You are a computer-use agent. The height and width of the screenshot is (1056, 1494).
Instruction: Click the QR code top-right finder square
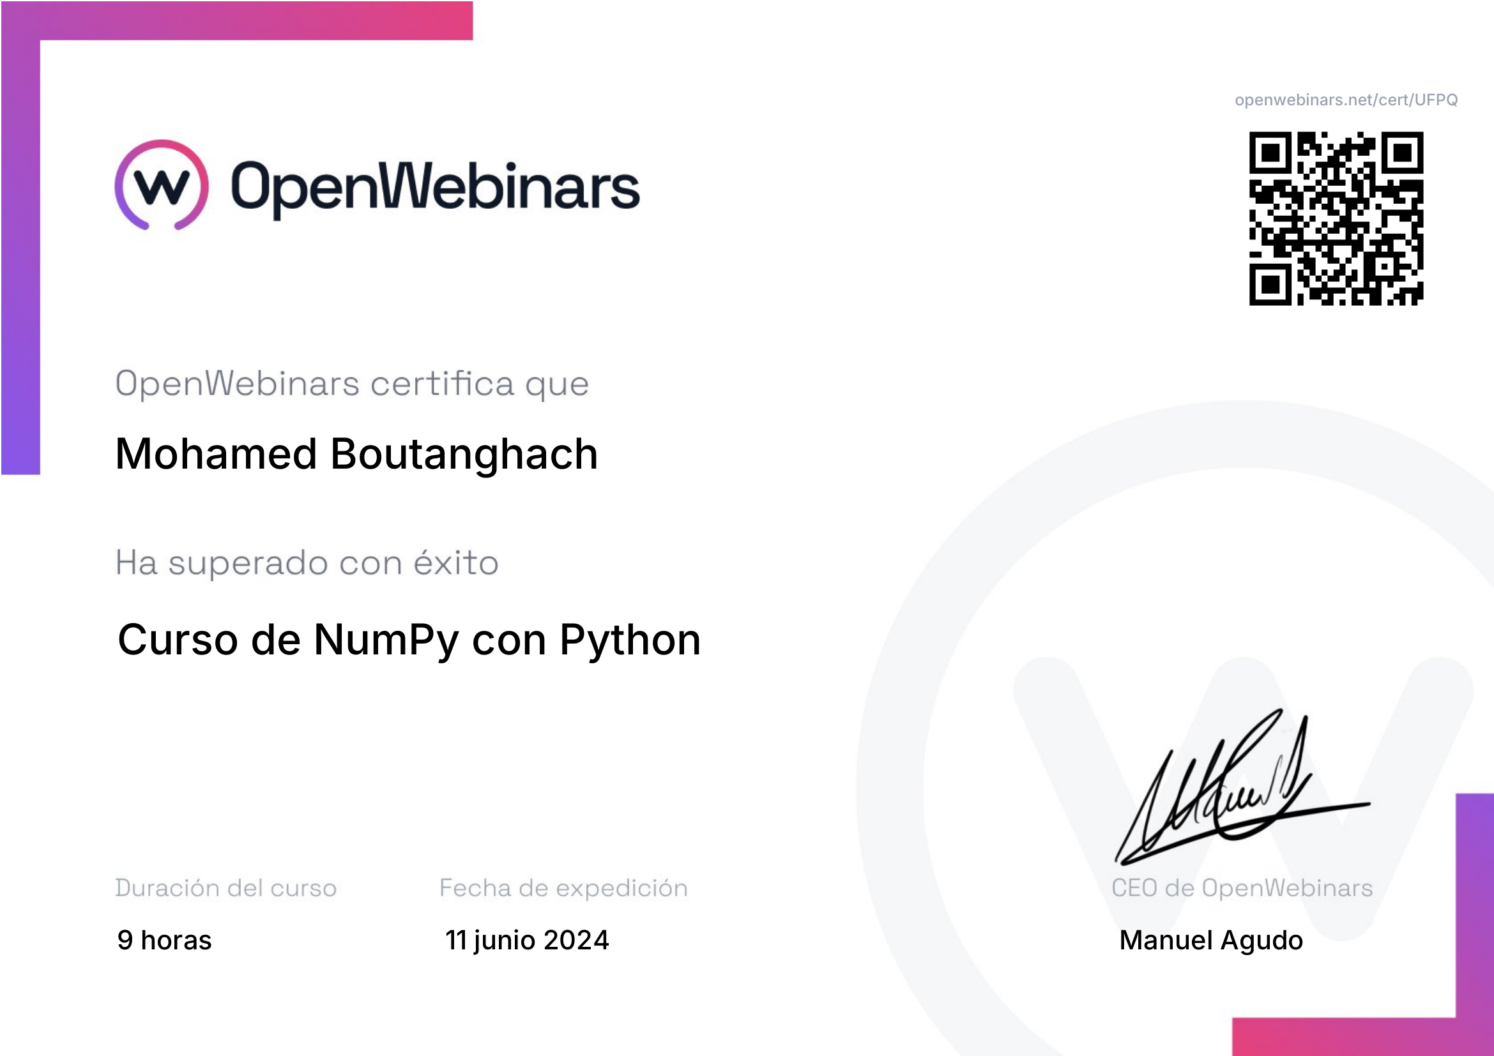[x=1402, y=153]
